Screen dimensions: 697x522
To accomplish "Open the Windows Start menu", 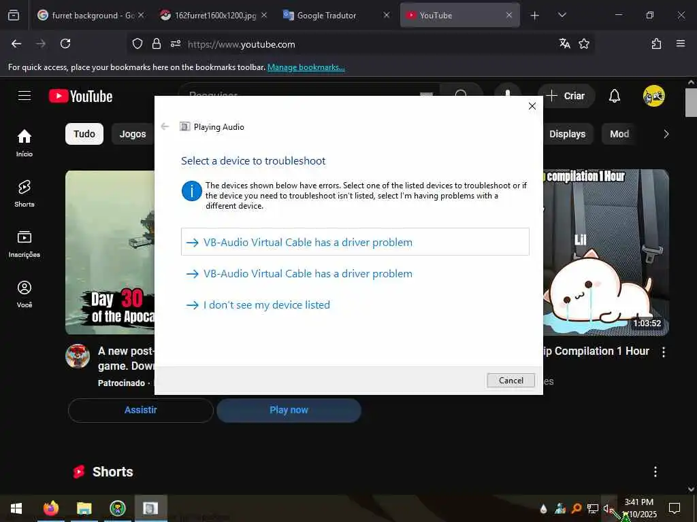I will tap(16, 508).
